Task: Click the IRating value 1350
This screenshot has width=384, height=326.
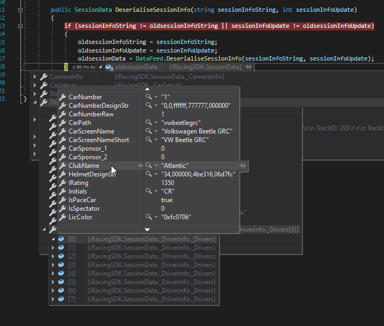Action: (x=168, y=183)
